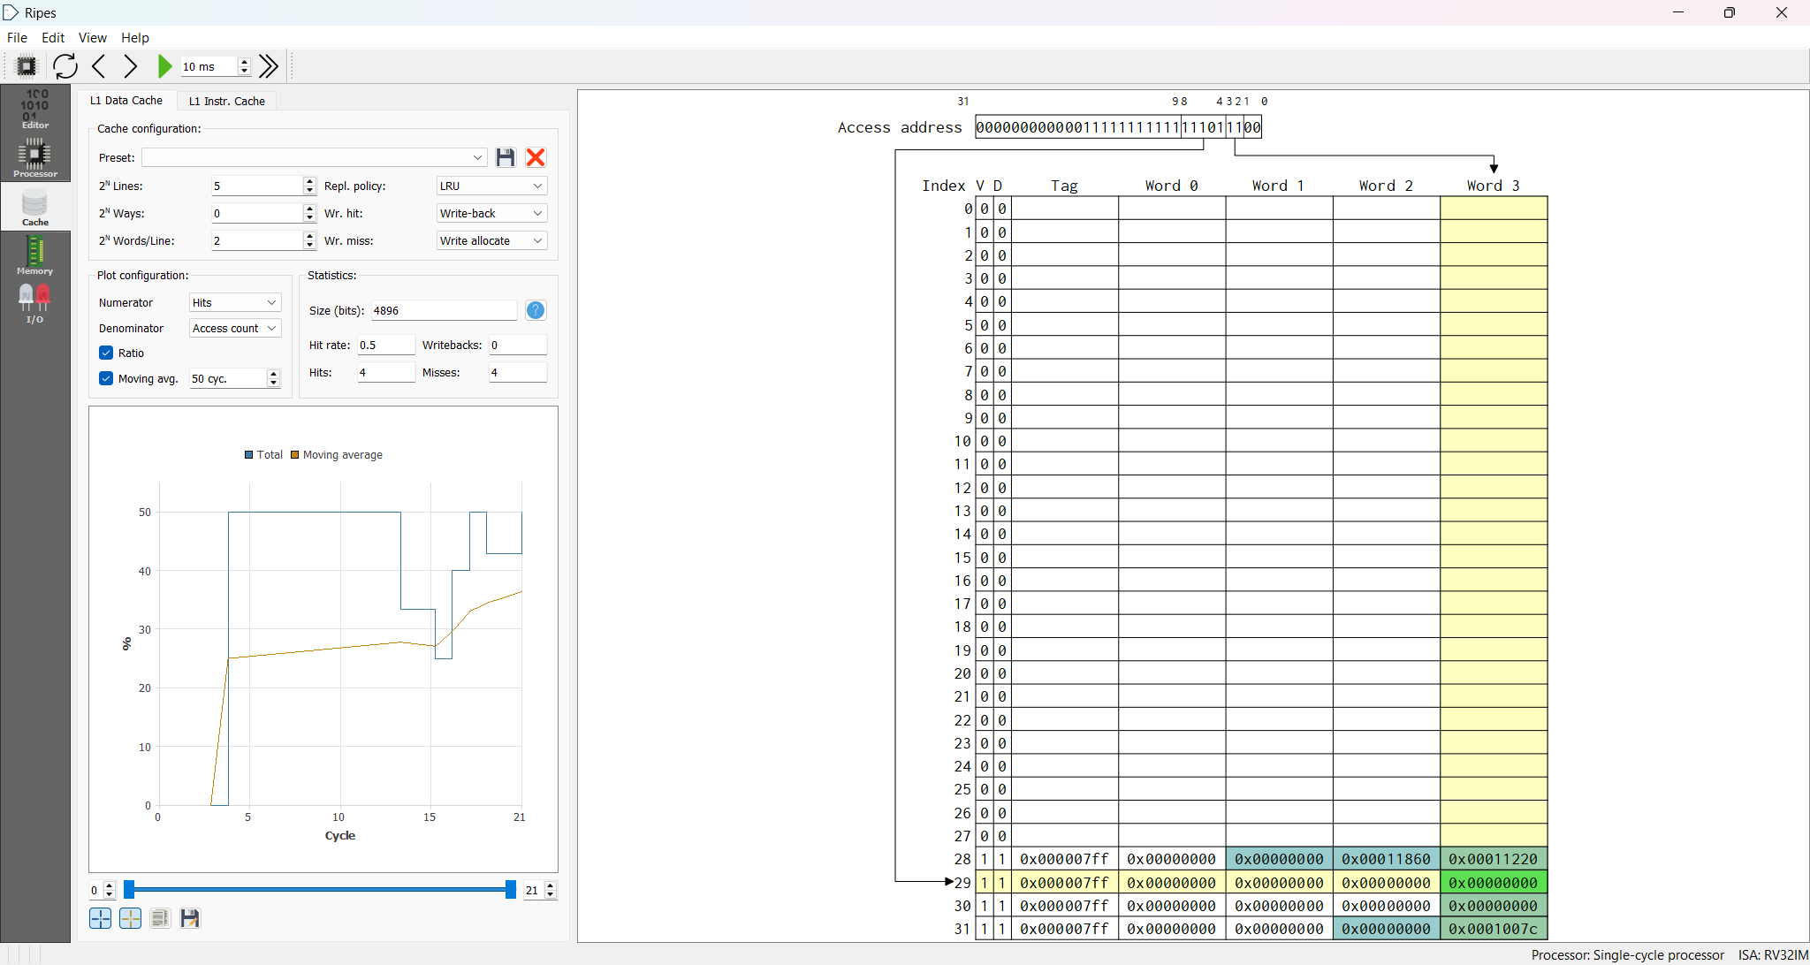
Task: Open the Memory sidebar view
Action: pyautogui.click(x=34, y=256)
